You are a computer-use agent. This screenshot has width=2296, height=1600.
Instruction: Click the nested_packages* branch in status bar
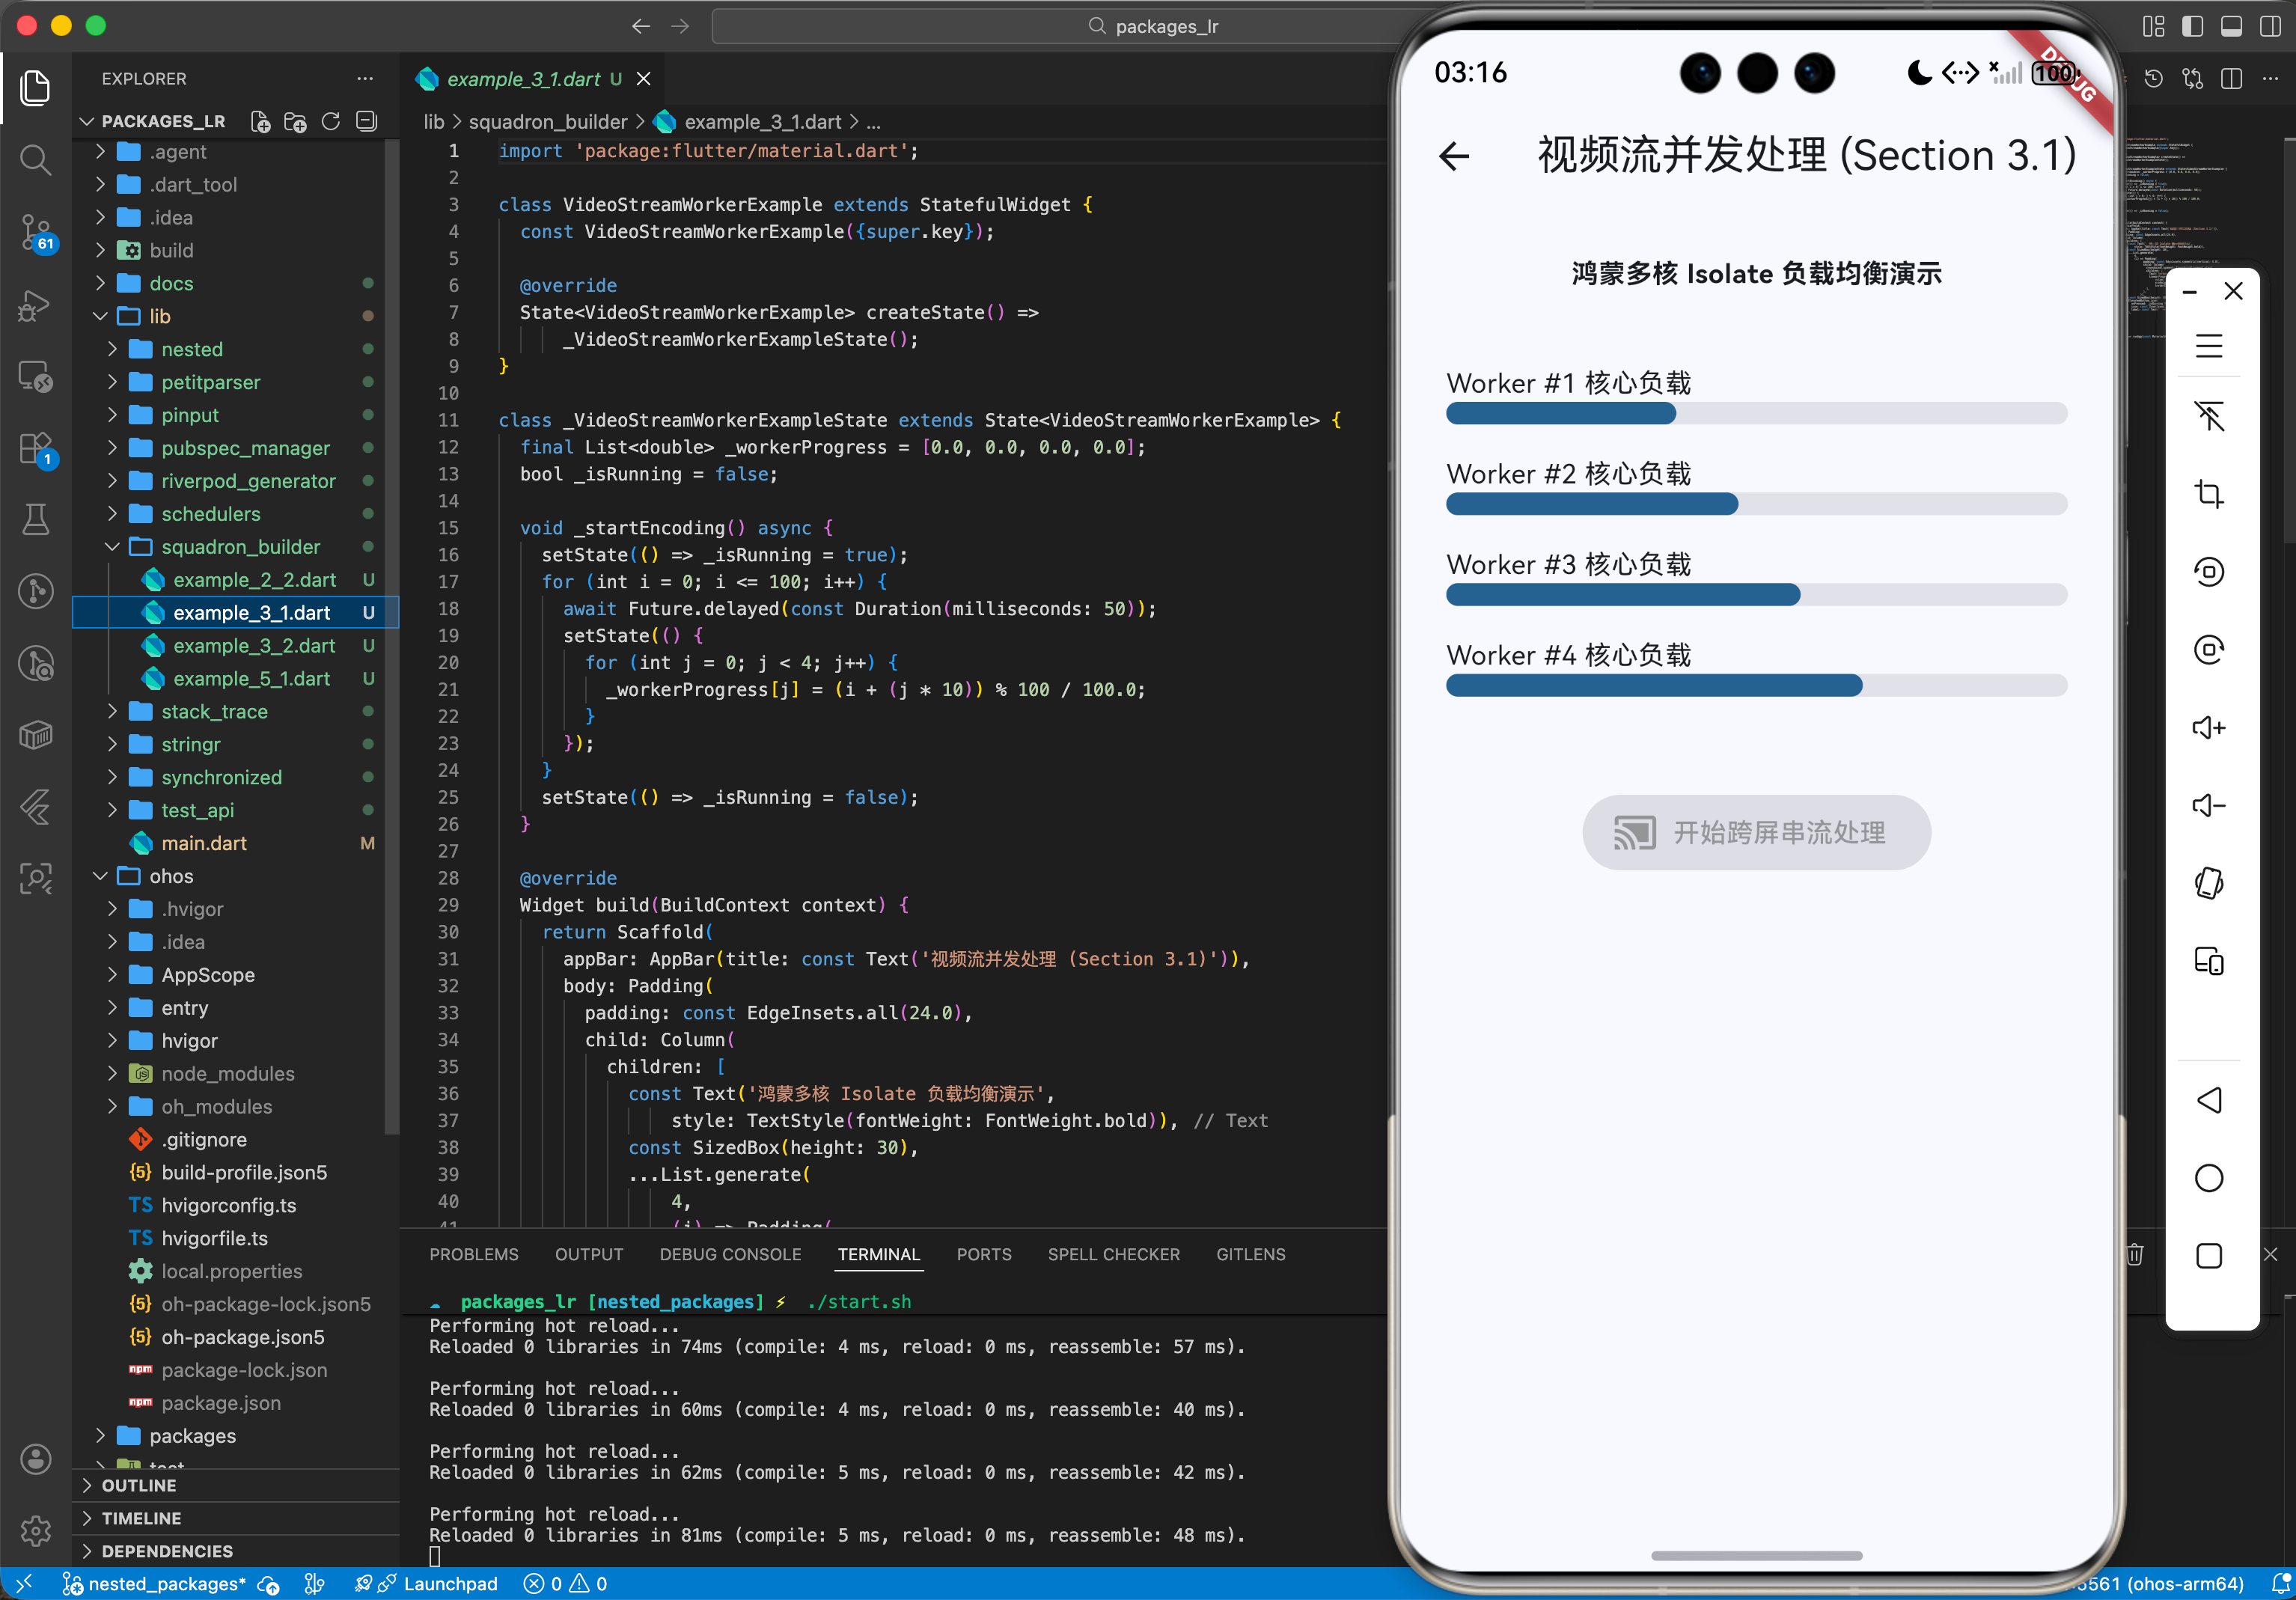pos(155,1584)
